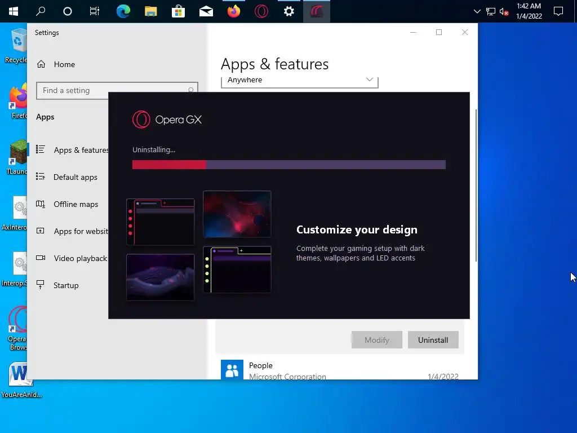
Task: Go to Settings Home
Action: (x=56, y=64)
